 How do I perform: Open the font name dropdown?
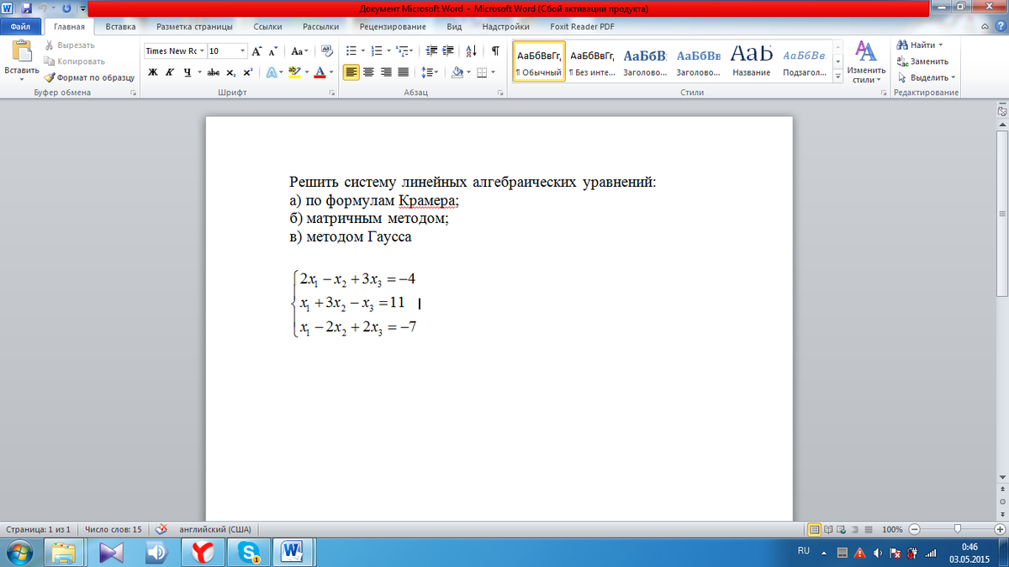[201, 50]
